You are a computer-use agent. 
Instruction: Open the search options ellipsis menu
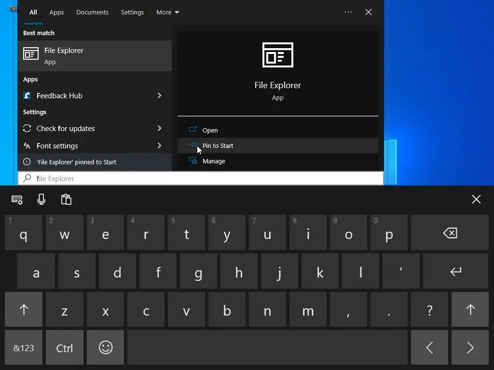click(x=348, y=12)
